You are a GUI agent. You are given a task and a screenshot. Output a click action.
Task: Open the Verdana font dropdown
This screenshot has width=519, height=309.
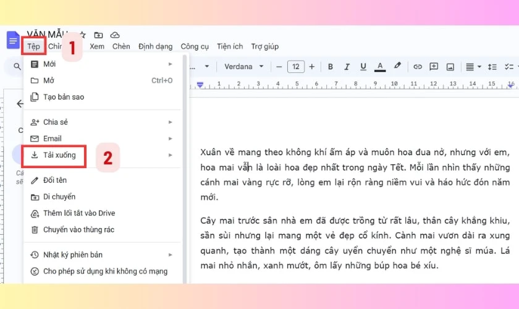click(x=244, y=67)
